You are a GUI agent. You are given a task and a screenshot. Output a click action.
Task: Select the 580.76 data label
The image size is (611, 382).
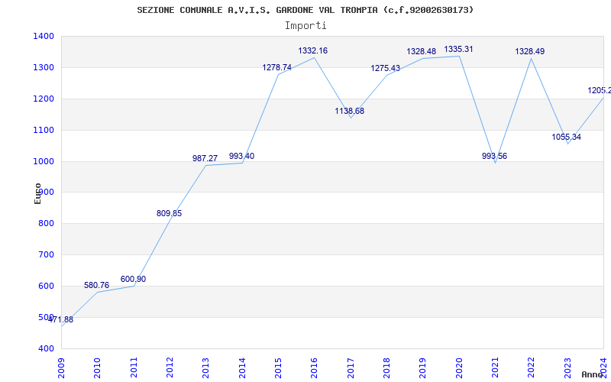click(x=97, y=285)
